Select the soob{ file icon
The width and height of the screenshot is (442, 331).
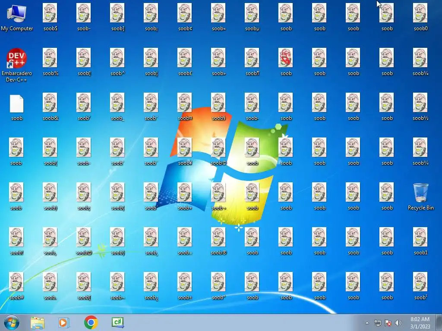[117, 192]
